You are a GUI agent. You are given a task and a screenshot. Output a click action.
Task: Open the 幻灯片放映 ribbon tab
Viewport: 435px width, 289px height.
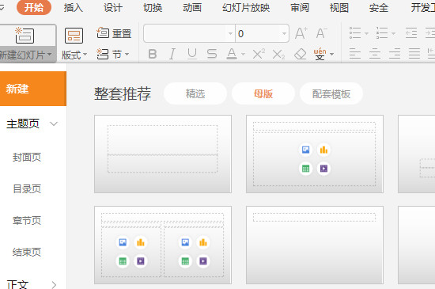246,7
